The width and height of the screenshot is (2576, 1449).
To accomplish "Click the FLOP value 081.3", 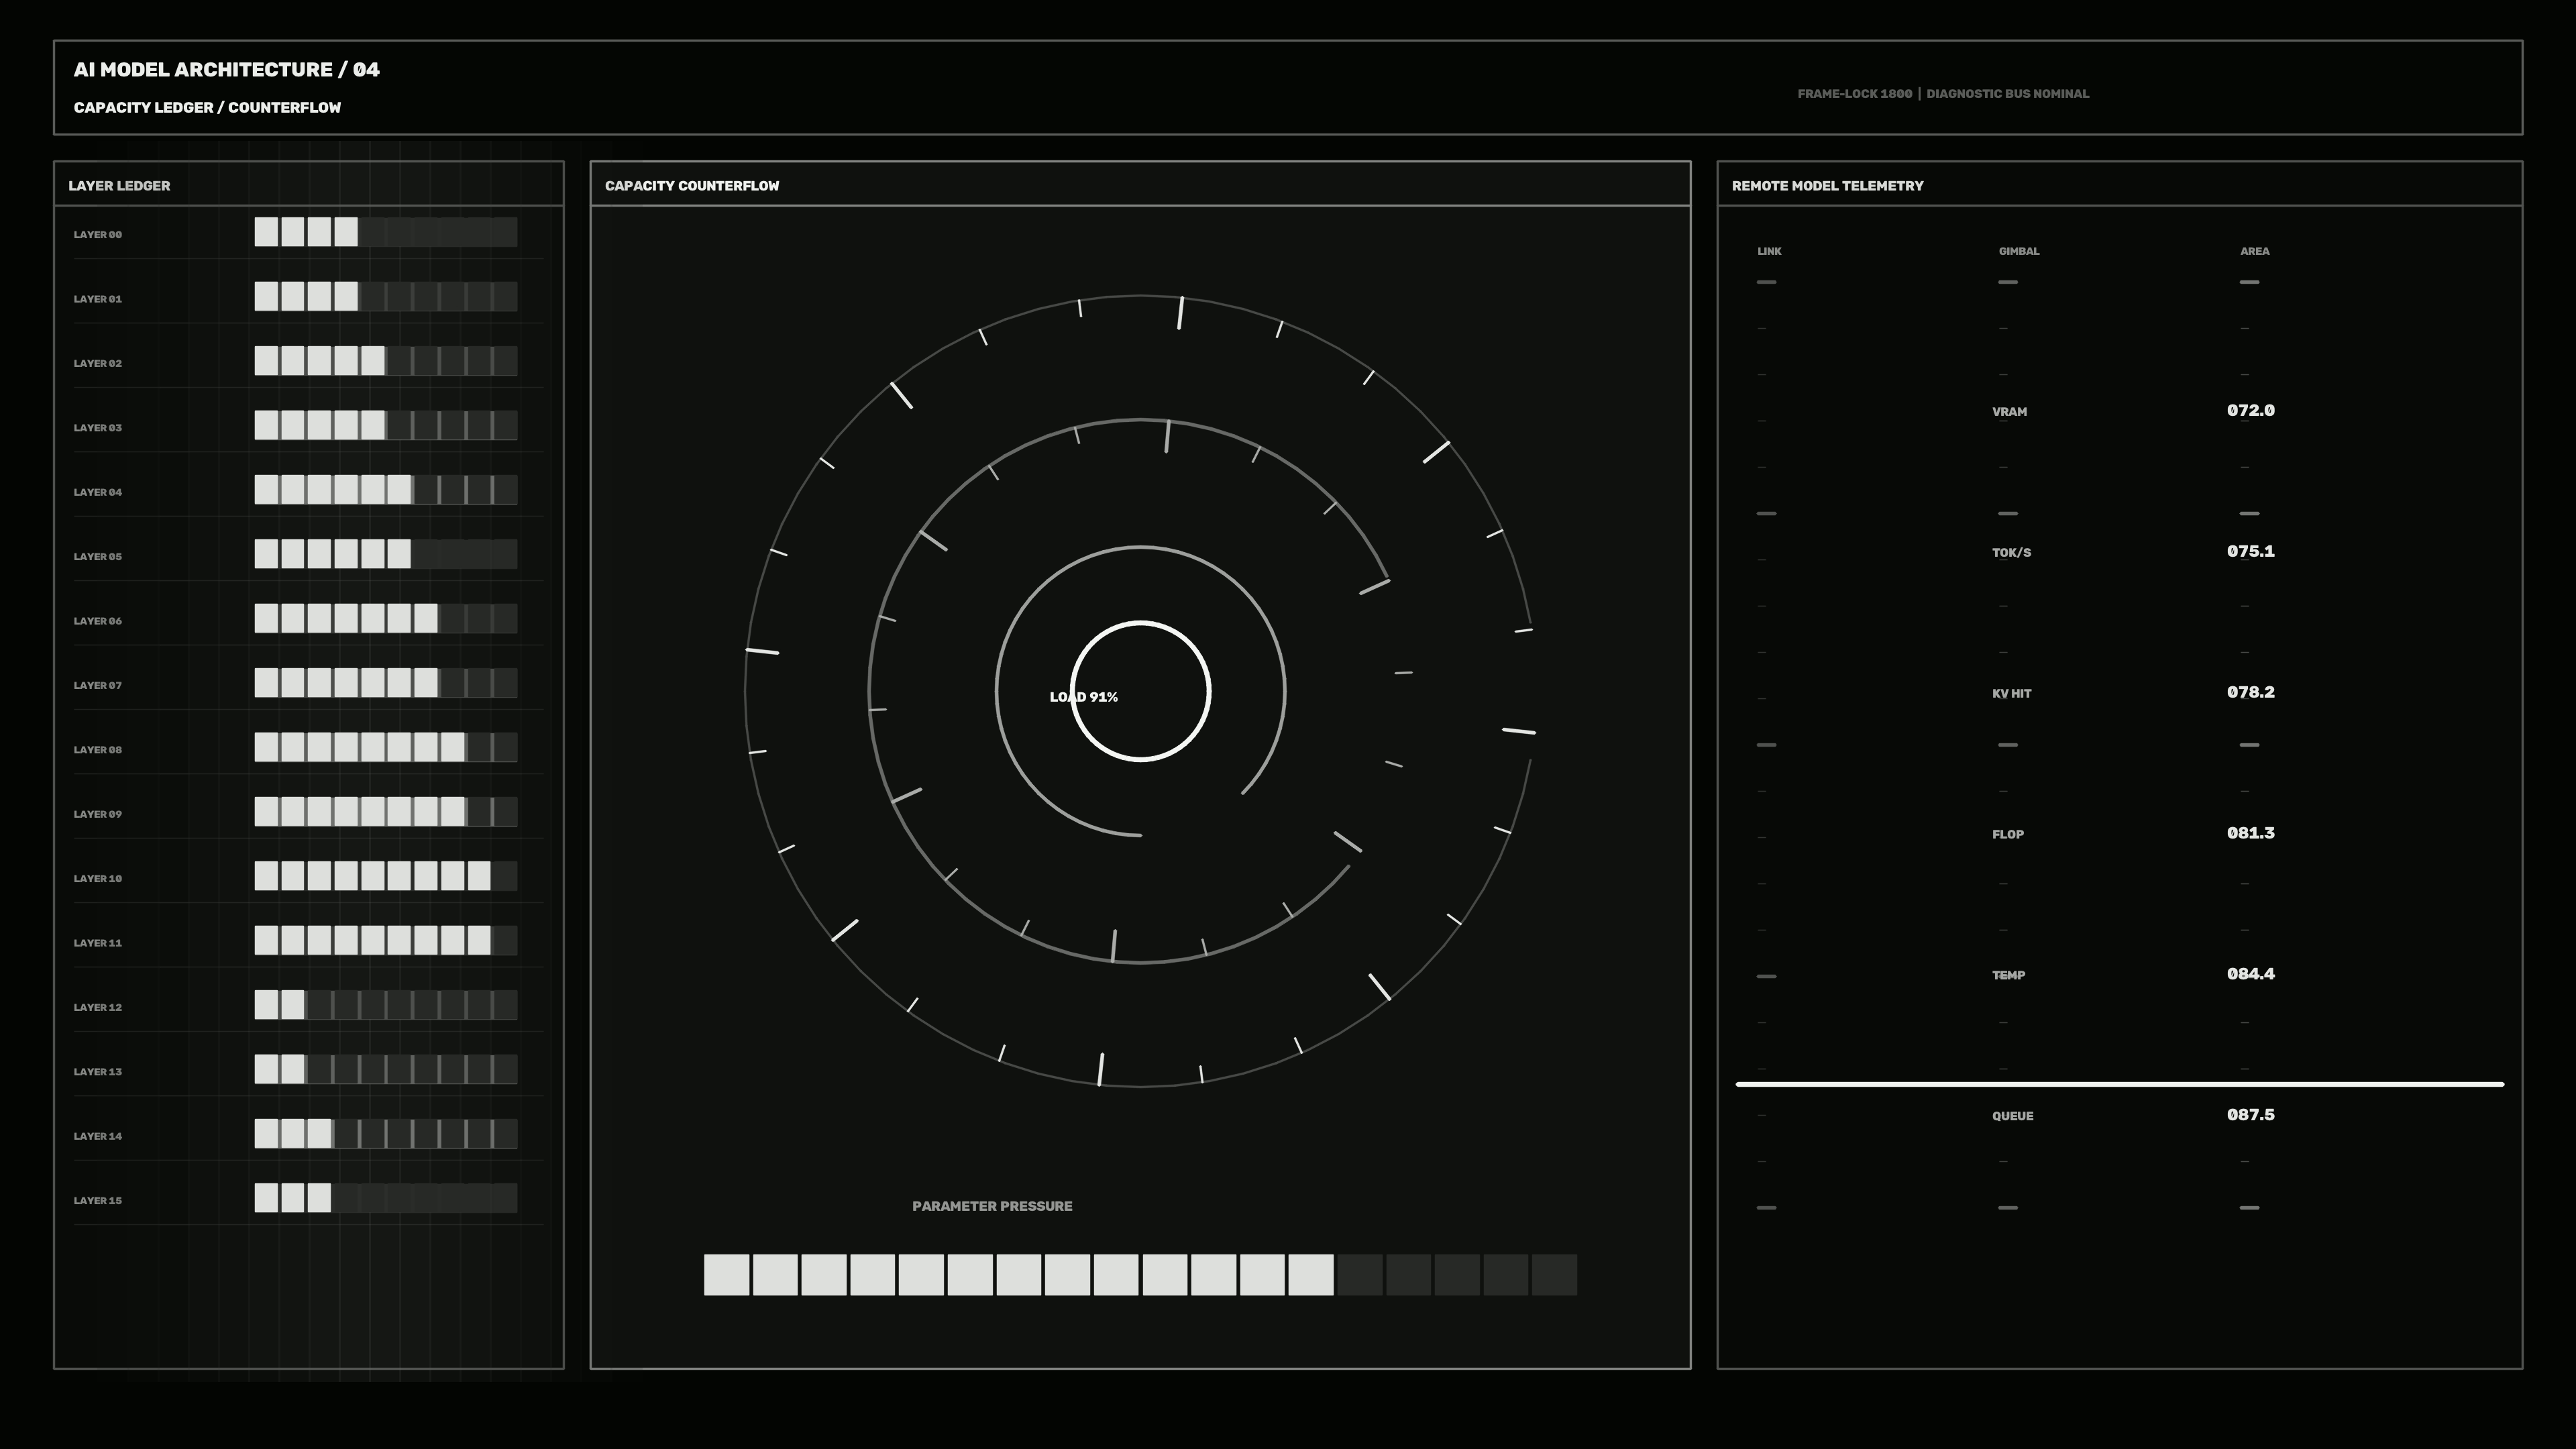I will [x=2251, y=833].
